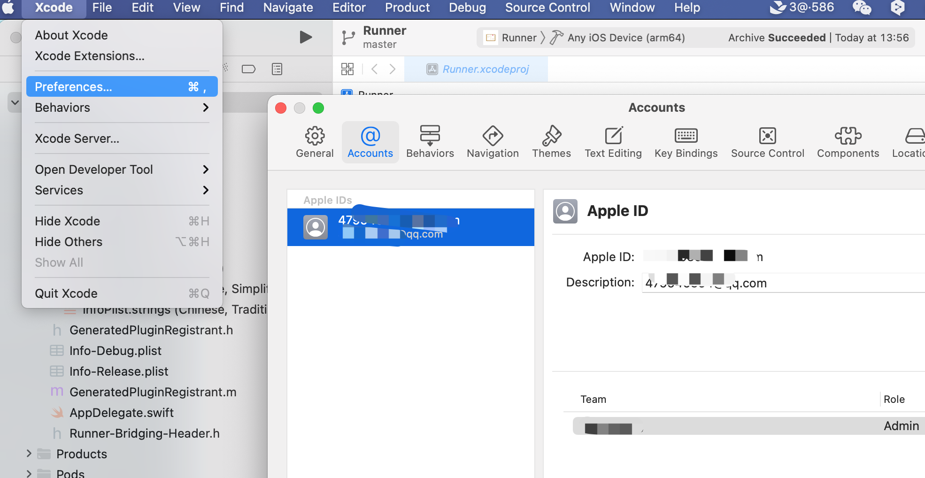Open the Find menu
The image size is (925, 478).
pos(231,8)
